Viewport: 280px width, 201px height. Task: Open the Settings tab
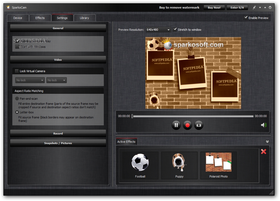click(62, 18)
